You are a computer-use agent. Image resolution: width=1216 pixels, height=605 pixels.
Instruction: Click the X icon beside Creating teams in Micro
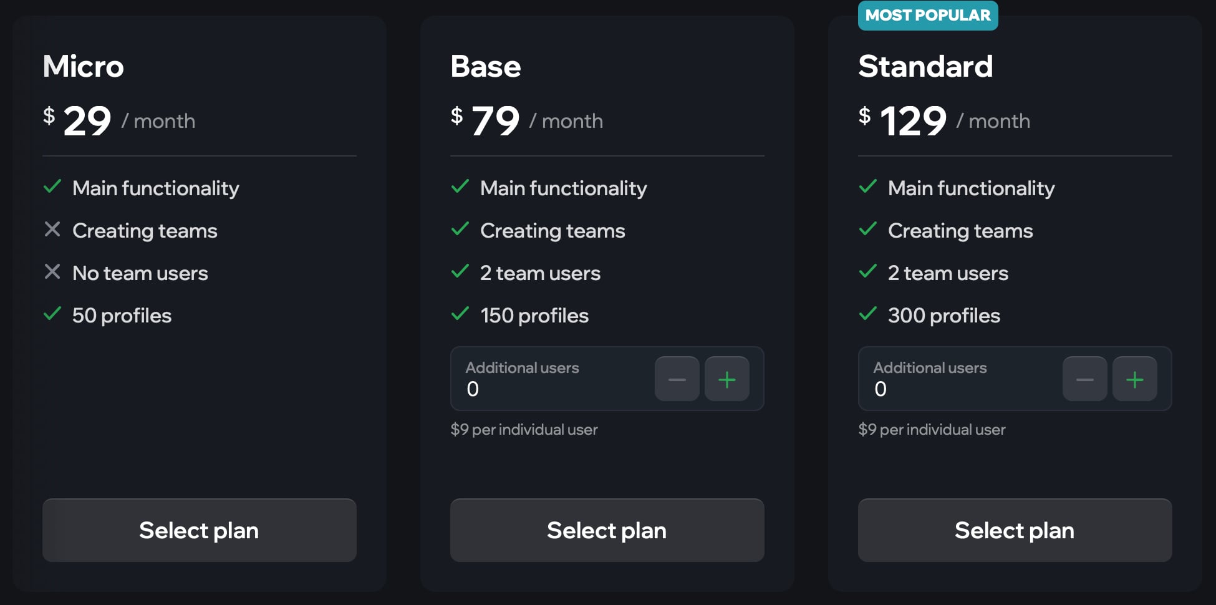pyautogui.click(x=52, y=230)
